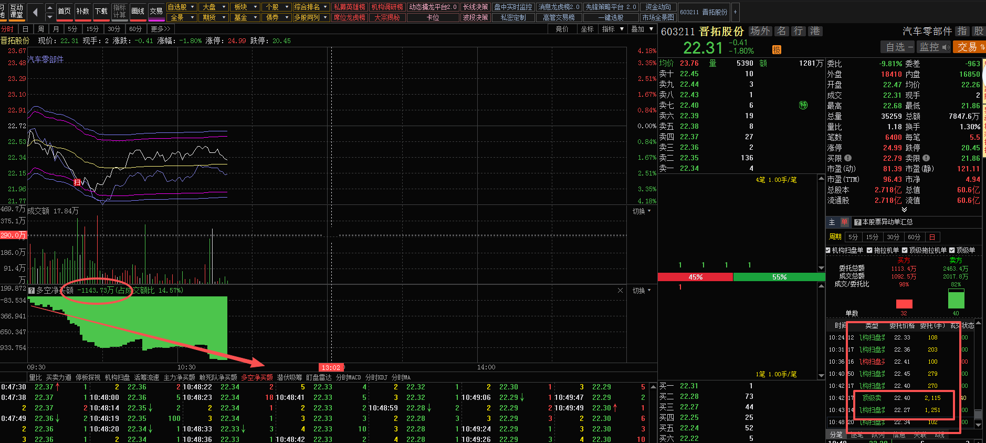Click the red 45% buy ratio bar

tap(695, 277)
